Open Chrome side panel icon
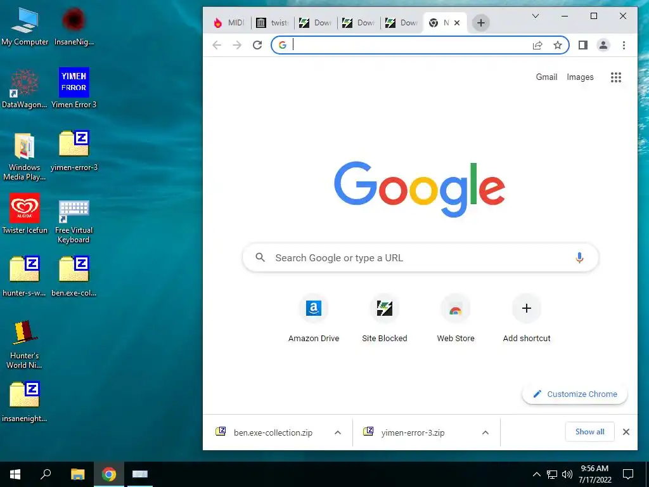 (583, 45)
